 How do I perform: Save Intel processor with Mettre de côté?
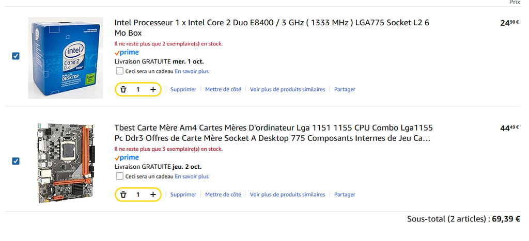click(223, 89)
